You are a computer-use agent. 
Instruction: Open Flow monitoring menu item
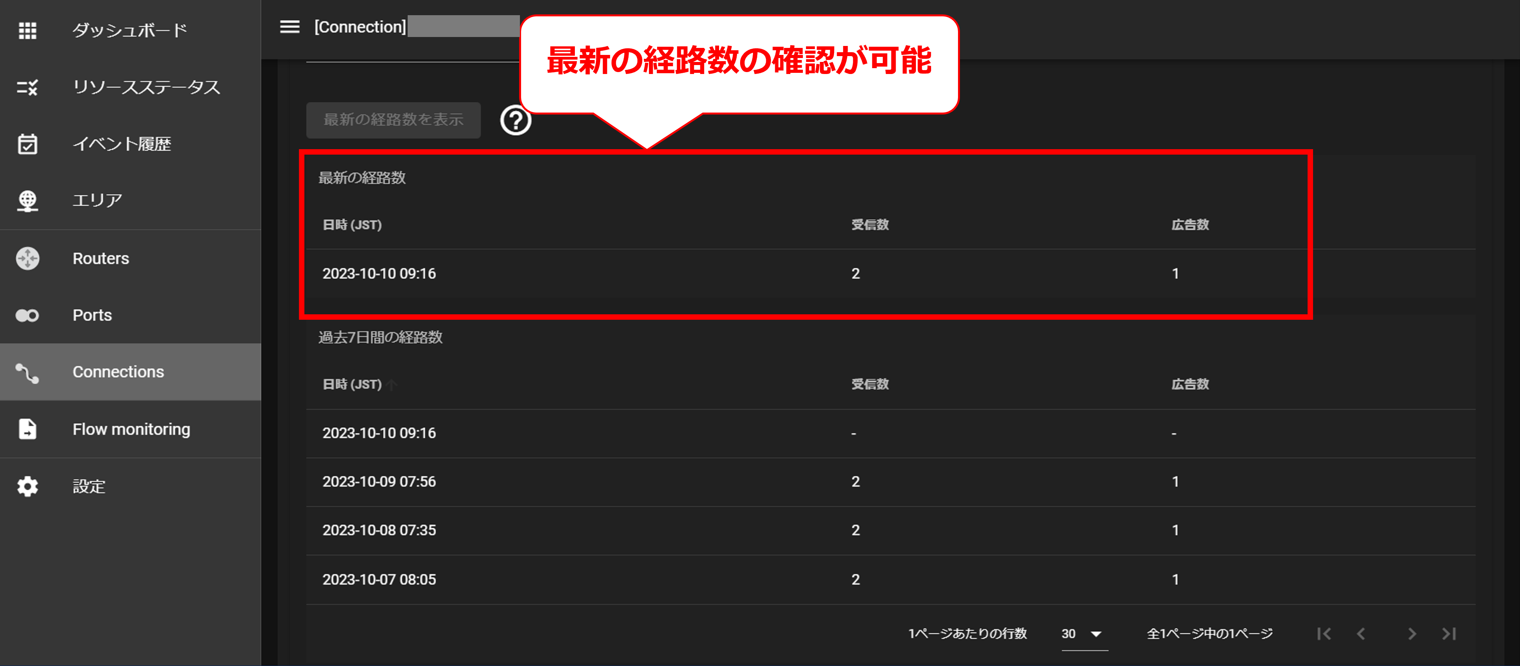tap(131, 429)
